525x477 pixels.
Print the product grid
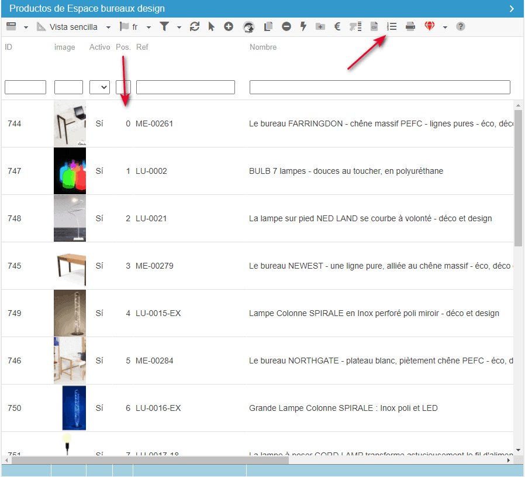pyautogui.click(x=410, y=26)
